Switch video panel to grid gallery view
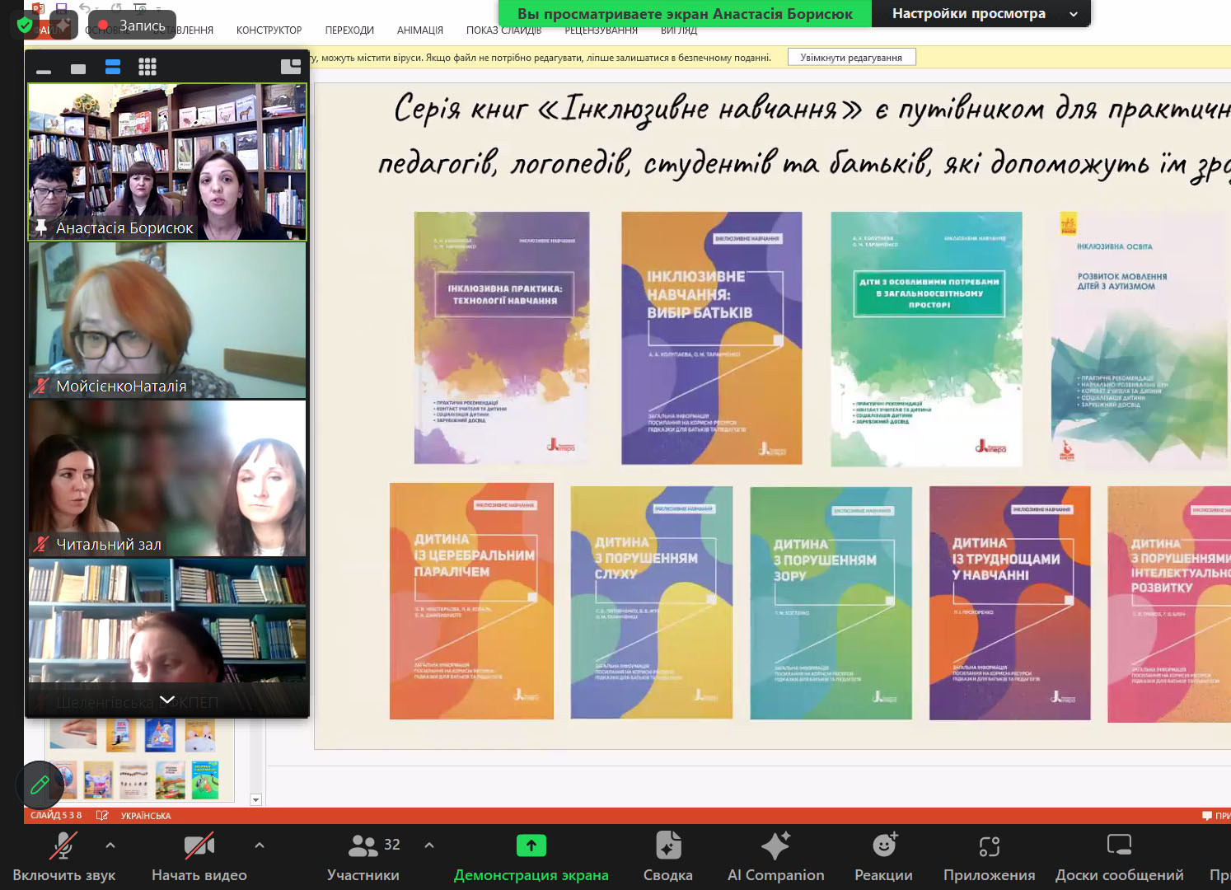 coord(147,68)
